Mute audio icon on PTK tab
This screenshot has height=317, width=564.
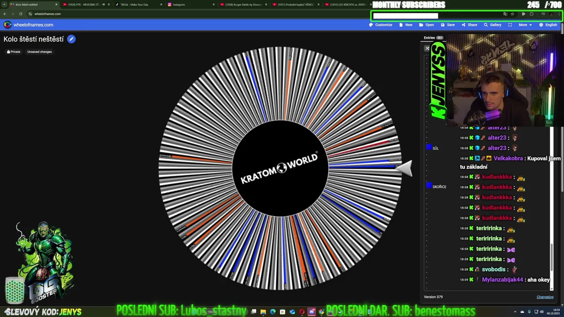[104, 4]
